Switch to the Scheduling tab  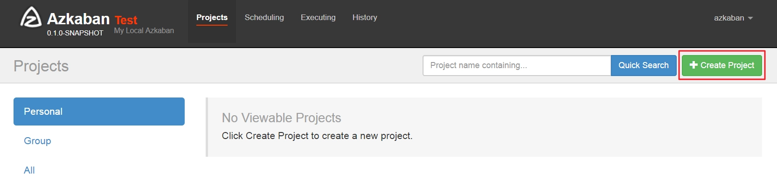[264, 18]
